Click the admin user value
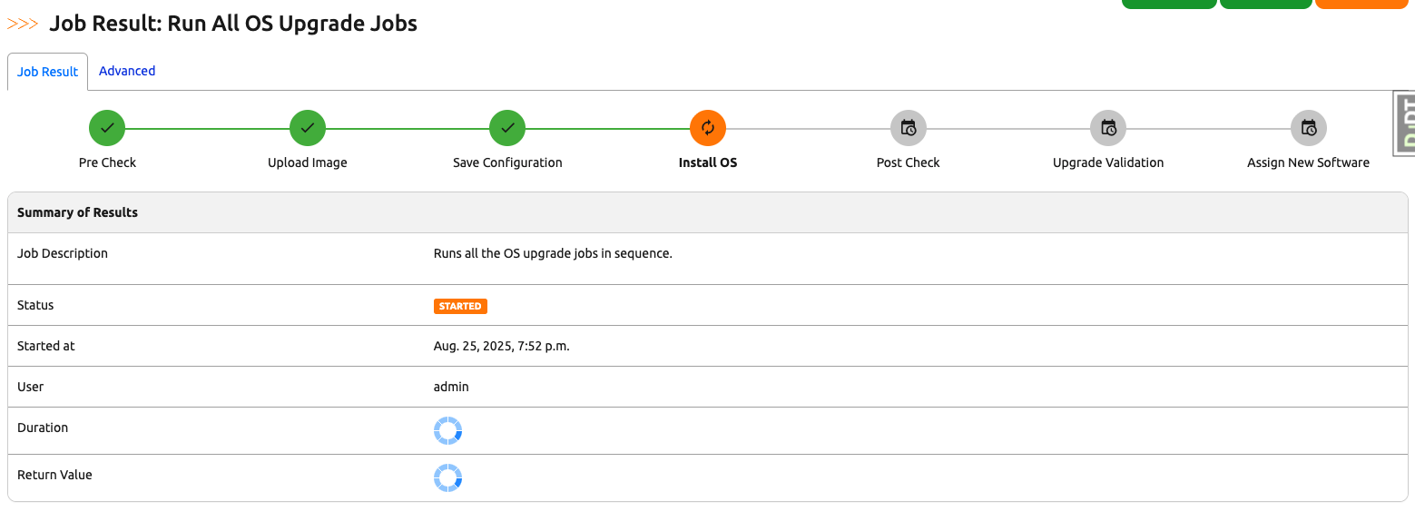The width and height of the screenshot is (1415, 521). tap(451, 387)
